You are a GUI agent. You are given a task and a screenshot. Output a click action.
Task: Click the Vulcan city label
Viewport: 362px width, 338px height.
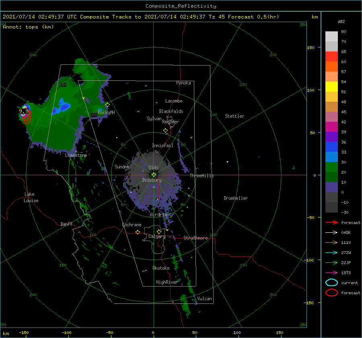point(204,299)
